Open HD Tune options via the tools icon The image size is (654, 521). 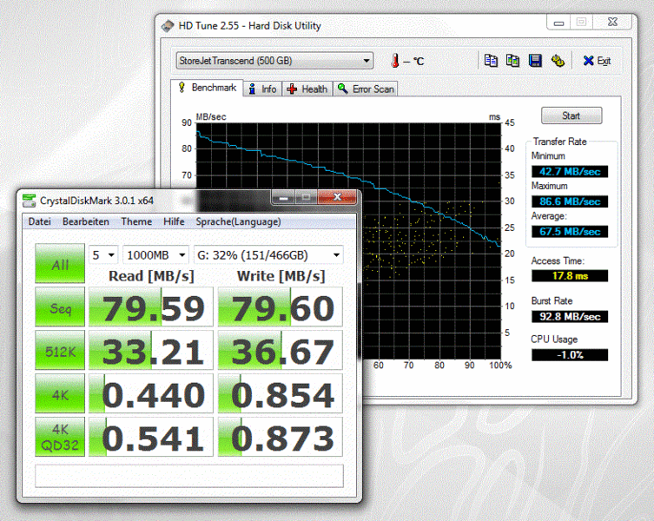coord(558,61)
